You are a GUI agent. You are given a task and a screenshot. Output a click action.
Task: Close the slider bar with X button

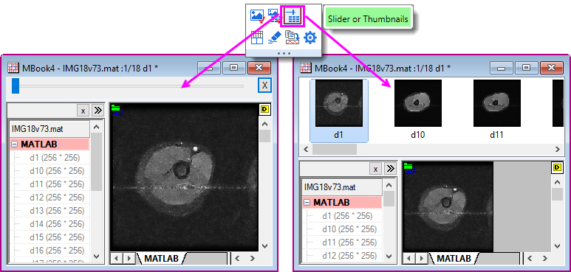pyautogui.click(x=264, y=86)
